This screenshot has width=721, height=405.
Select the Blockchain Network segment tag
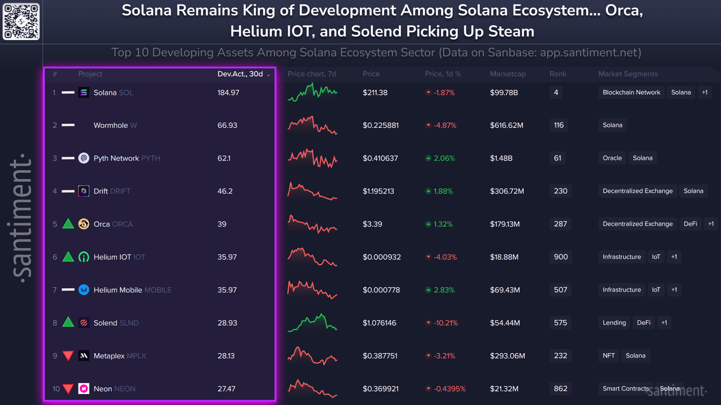pyautogui.click(x=631, y=92)
